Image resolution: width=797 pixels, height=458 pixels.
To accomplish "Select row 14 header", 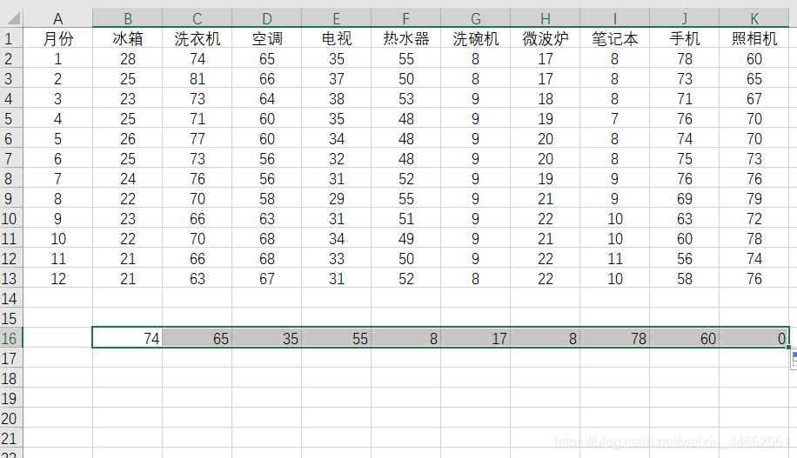I will click(11, 299).
